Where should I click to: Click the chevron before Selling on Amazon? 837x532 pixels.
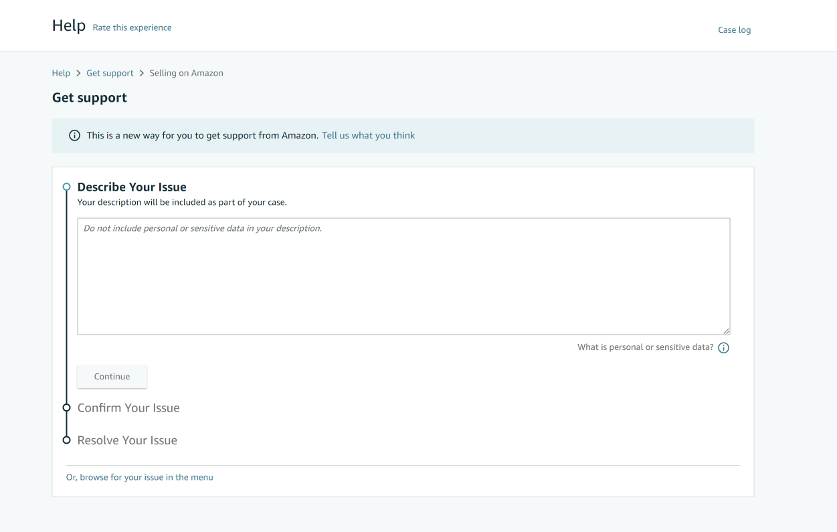pos(142,74)
